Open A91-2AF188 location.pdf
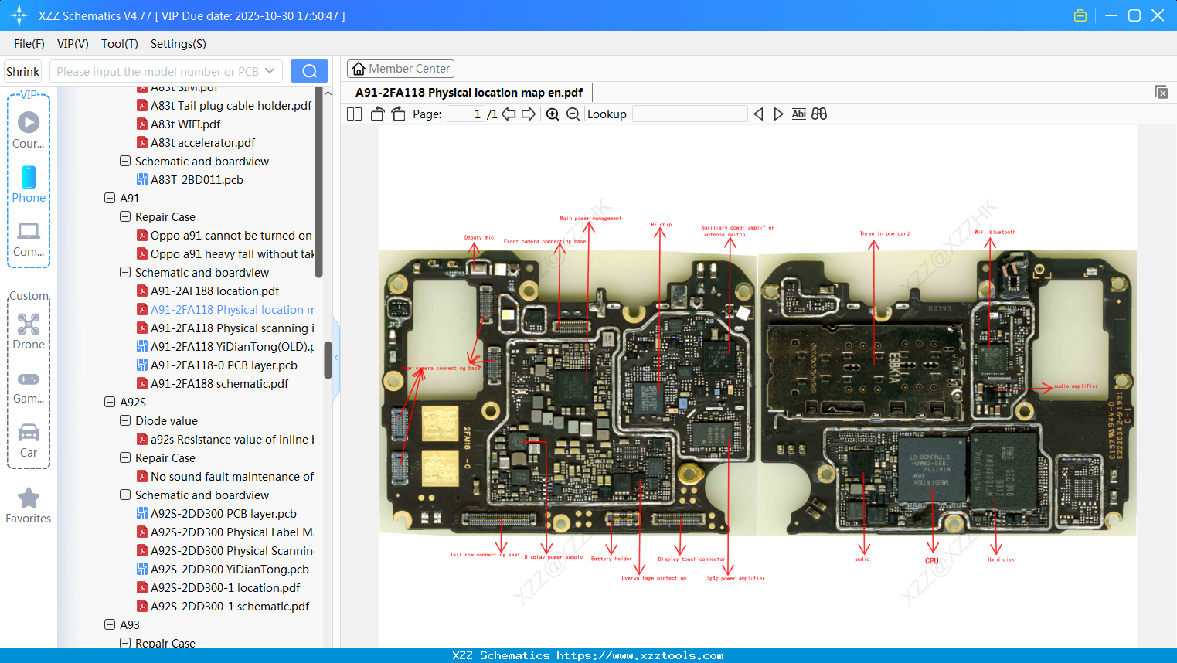 (x=215, y=291)
